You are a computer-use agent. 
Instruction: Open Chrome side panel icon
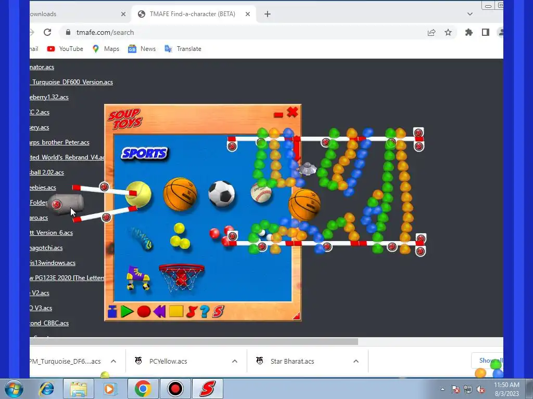point(486,32)
